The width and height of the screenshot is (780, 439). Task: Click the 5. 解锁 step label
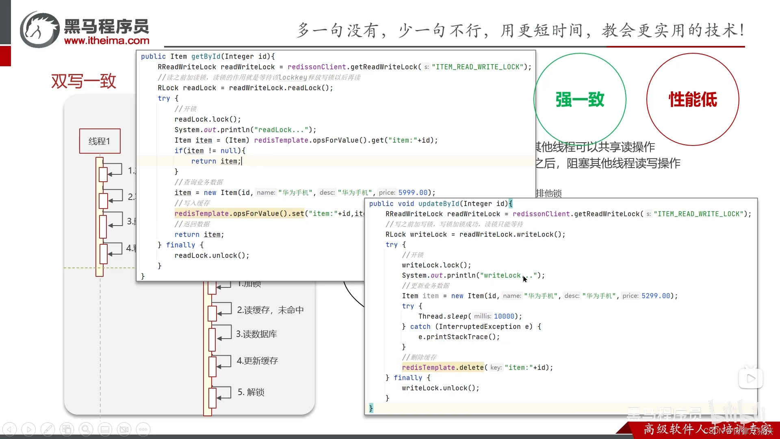click(251, 392)
